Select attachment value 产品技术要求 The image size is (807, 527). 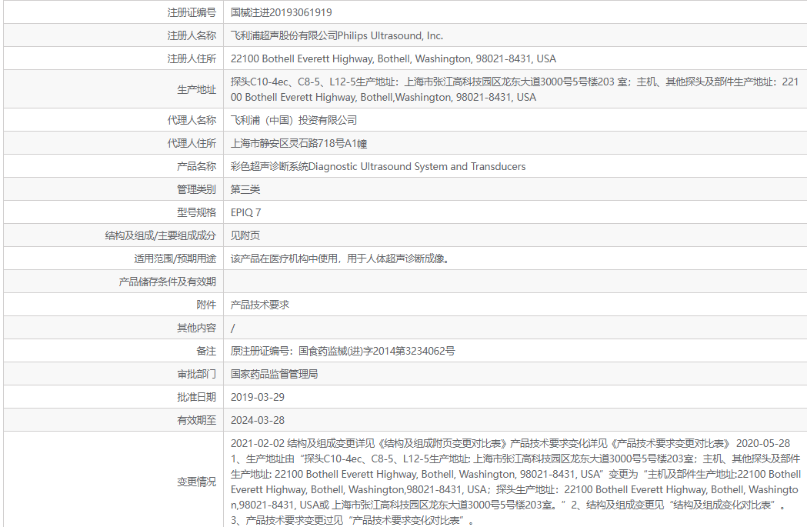pyautogui.click(x=260, y=305)
